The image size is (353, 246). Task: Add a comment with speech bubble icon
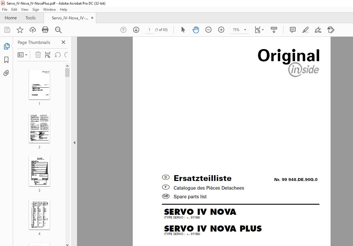293,30
